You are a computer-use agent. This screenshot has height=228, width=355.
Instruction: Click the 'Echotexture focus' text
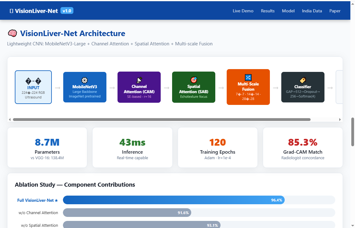(194, 97)
